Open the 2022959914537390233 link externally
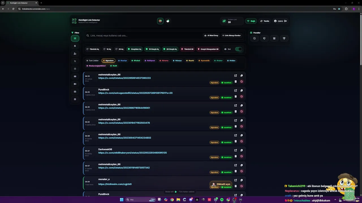The width and height of the screenshot is (362, 203). click(236, 76)
